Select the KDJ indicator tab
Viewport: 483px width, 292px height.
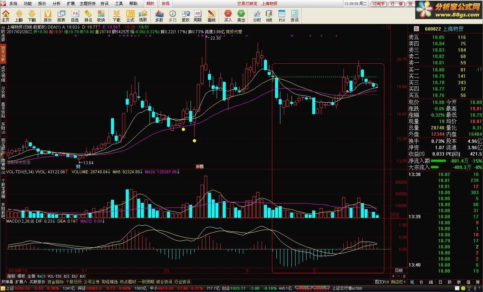click(x=74, y=277)
